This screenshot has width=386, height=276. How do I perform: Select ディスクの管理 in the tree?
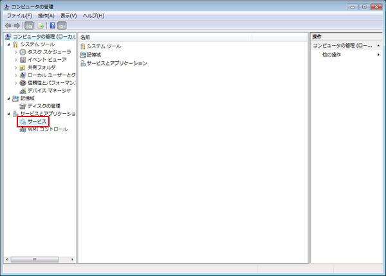44,106
